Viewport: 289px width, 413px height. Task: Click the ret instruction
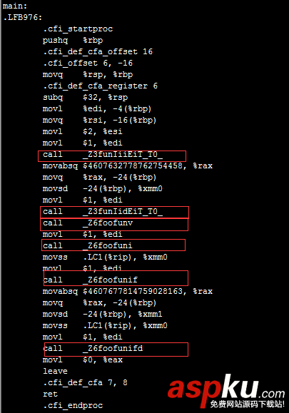click(x=50, y=394)
